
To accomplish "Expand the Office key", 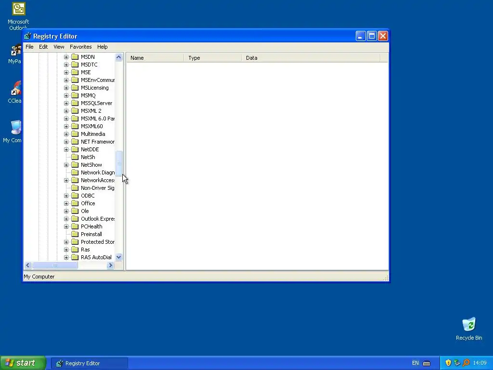I will coord(66,203).
